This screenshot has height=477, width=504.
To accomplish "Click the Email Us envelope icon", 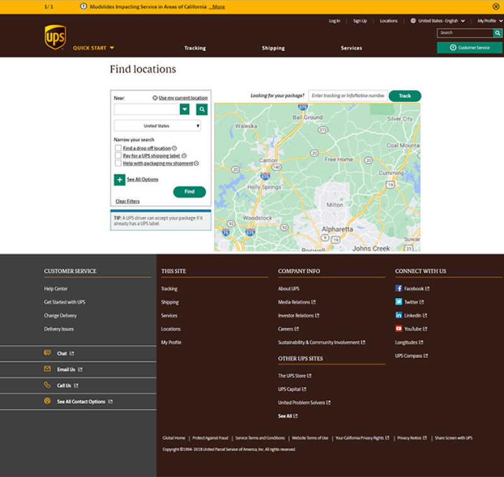I will [47, 369].
